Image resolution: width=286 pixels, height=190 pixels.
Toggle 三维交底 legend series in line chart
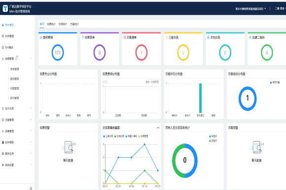108,136
